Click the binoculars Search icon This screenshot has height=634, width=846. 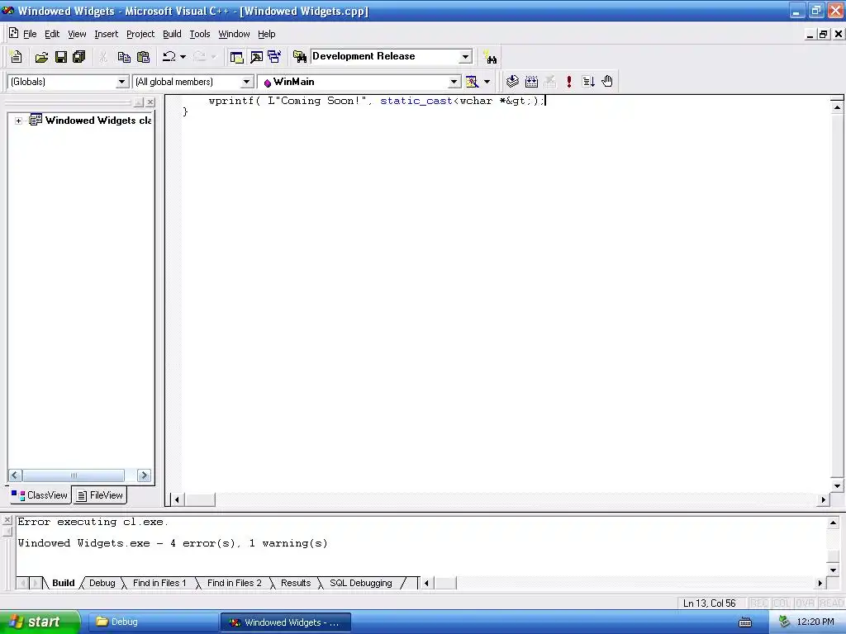[490, 57]
